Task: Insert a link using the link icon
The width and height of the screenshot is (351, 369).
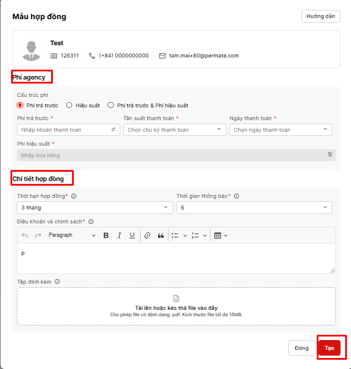Action: [148, 236]
